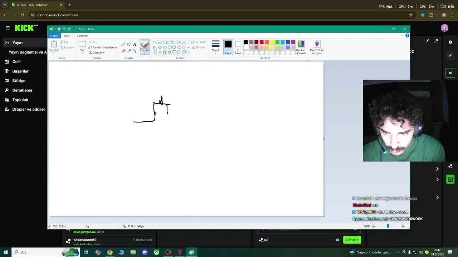Switch to the Giriş ribbon tab
Viewport: 458px width, 257px height.
coord(67,36)
